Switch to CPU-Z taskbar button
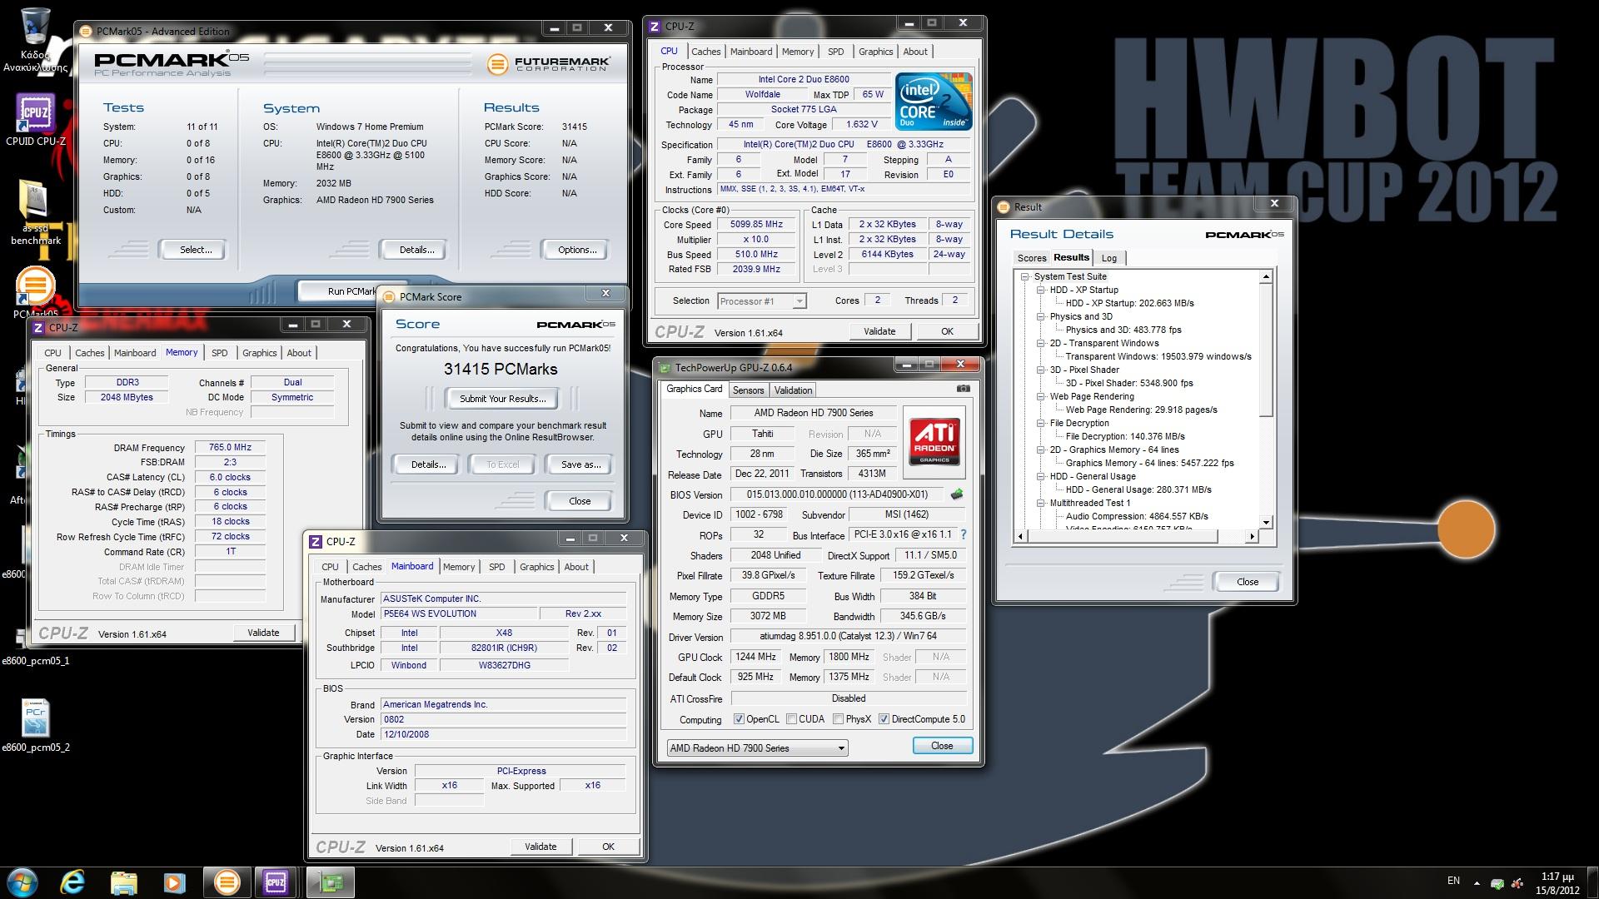 coord(276,882)
